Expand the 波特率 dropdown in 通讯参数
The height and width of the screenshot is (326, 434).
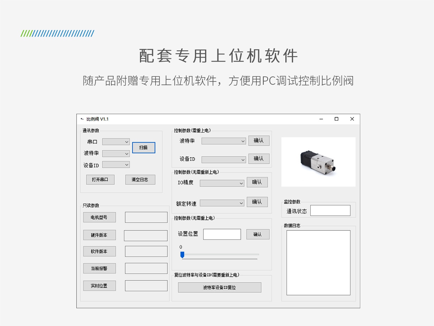116,154
